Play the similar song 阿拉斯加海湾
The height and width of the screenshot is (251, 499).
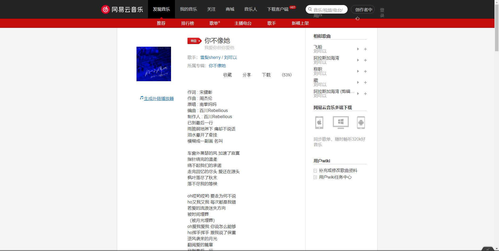[358, 60]
